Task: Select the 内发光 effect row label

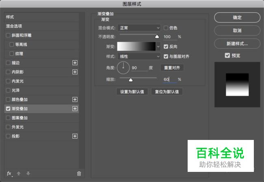Action: tap(17, 81)
